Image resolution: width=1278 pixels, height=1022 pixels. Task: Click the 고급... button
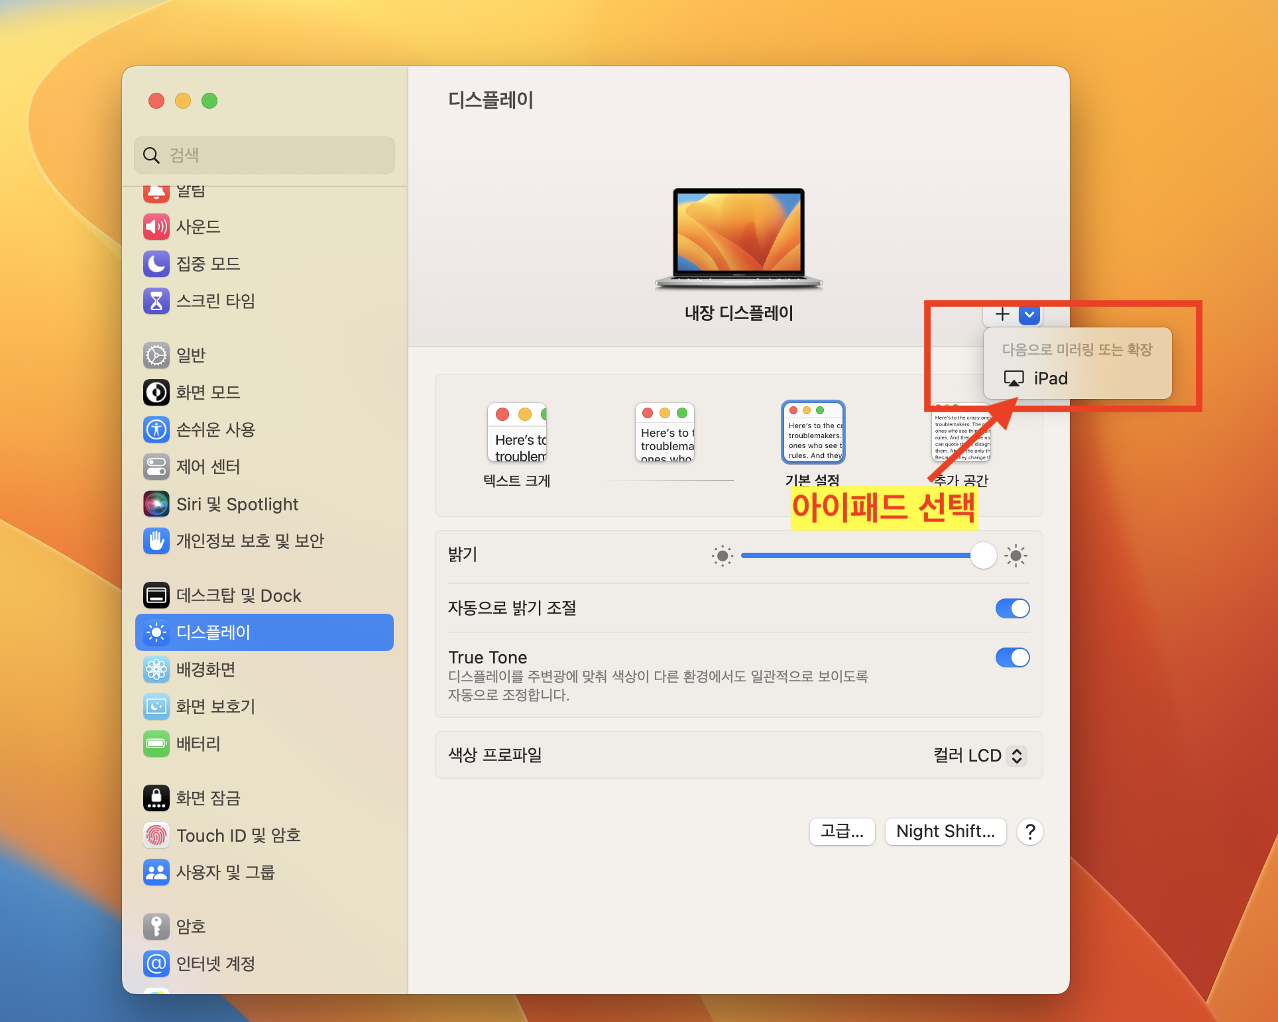coord(842,832)
